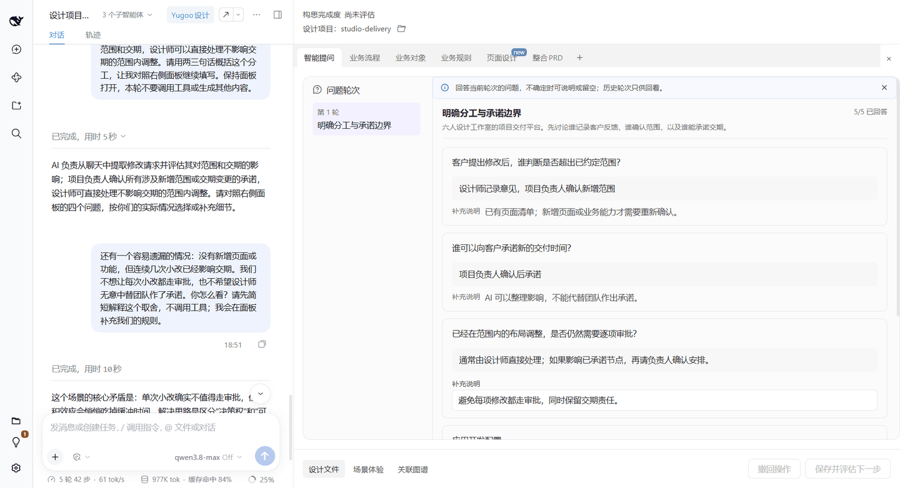Click the chat message input field
The width and height of the screenshot is (900, 488).
point(161,428)
